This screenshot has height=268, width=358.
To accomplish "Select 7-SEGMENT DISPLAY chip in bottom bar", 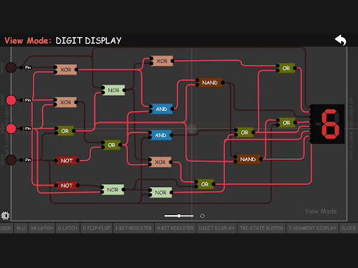I will (313, 228).
